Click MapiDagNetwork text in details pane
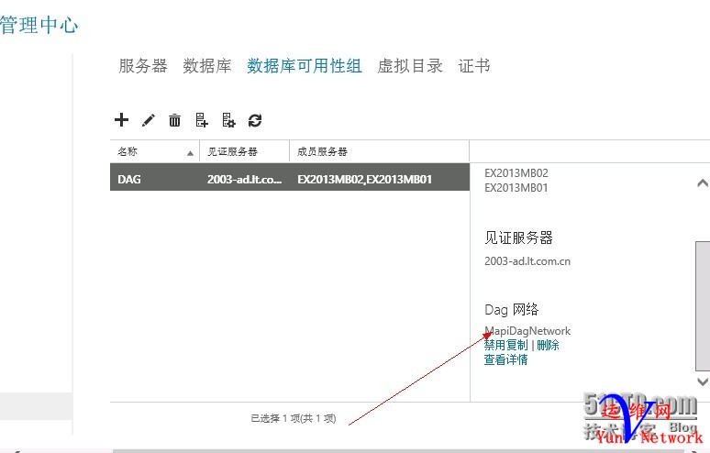Viewport: 710px width, 453px height. tap(527, 331)
